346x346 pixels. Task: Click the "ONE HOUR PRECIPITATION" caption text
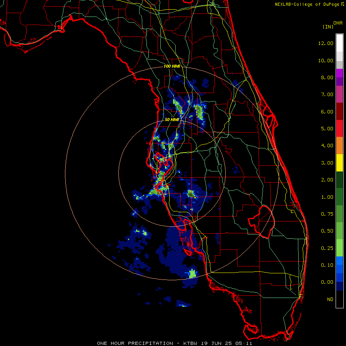tap(135, 343)
